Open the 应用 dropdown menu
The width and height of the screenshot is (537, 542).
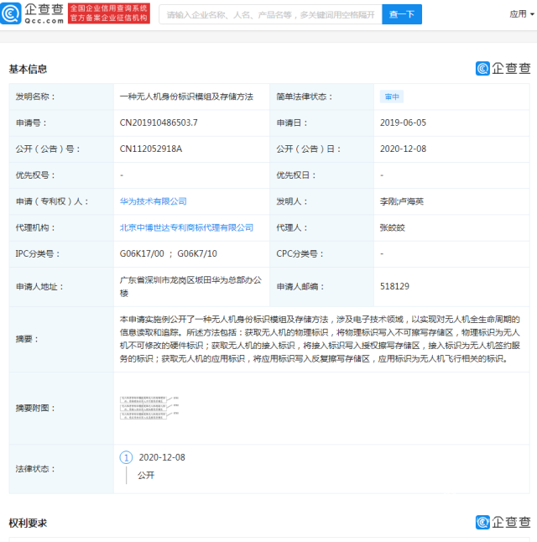(522, 14)
